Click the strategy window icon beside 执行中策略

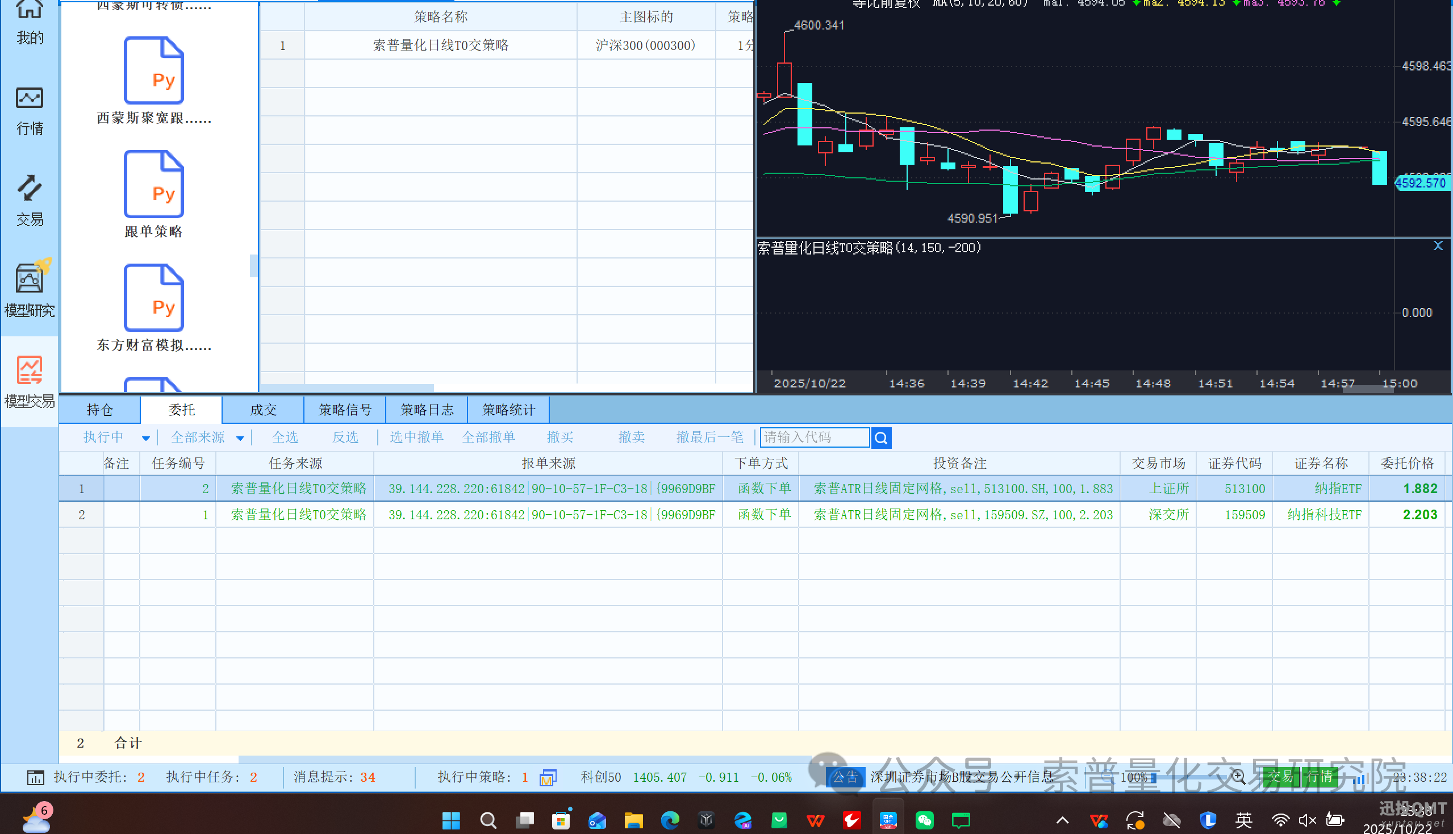click(548, 777)
